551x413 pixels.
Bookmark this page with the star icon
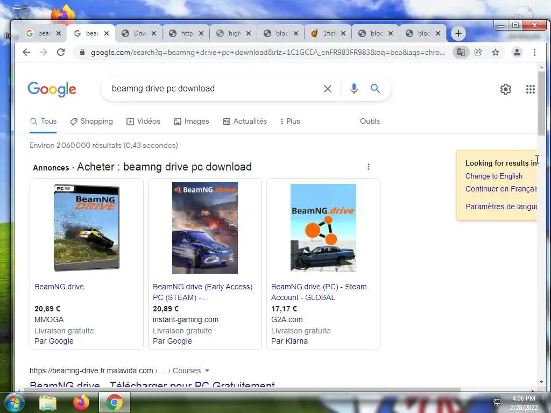click(496, 52)
